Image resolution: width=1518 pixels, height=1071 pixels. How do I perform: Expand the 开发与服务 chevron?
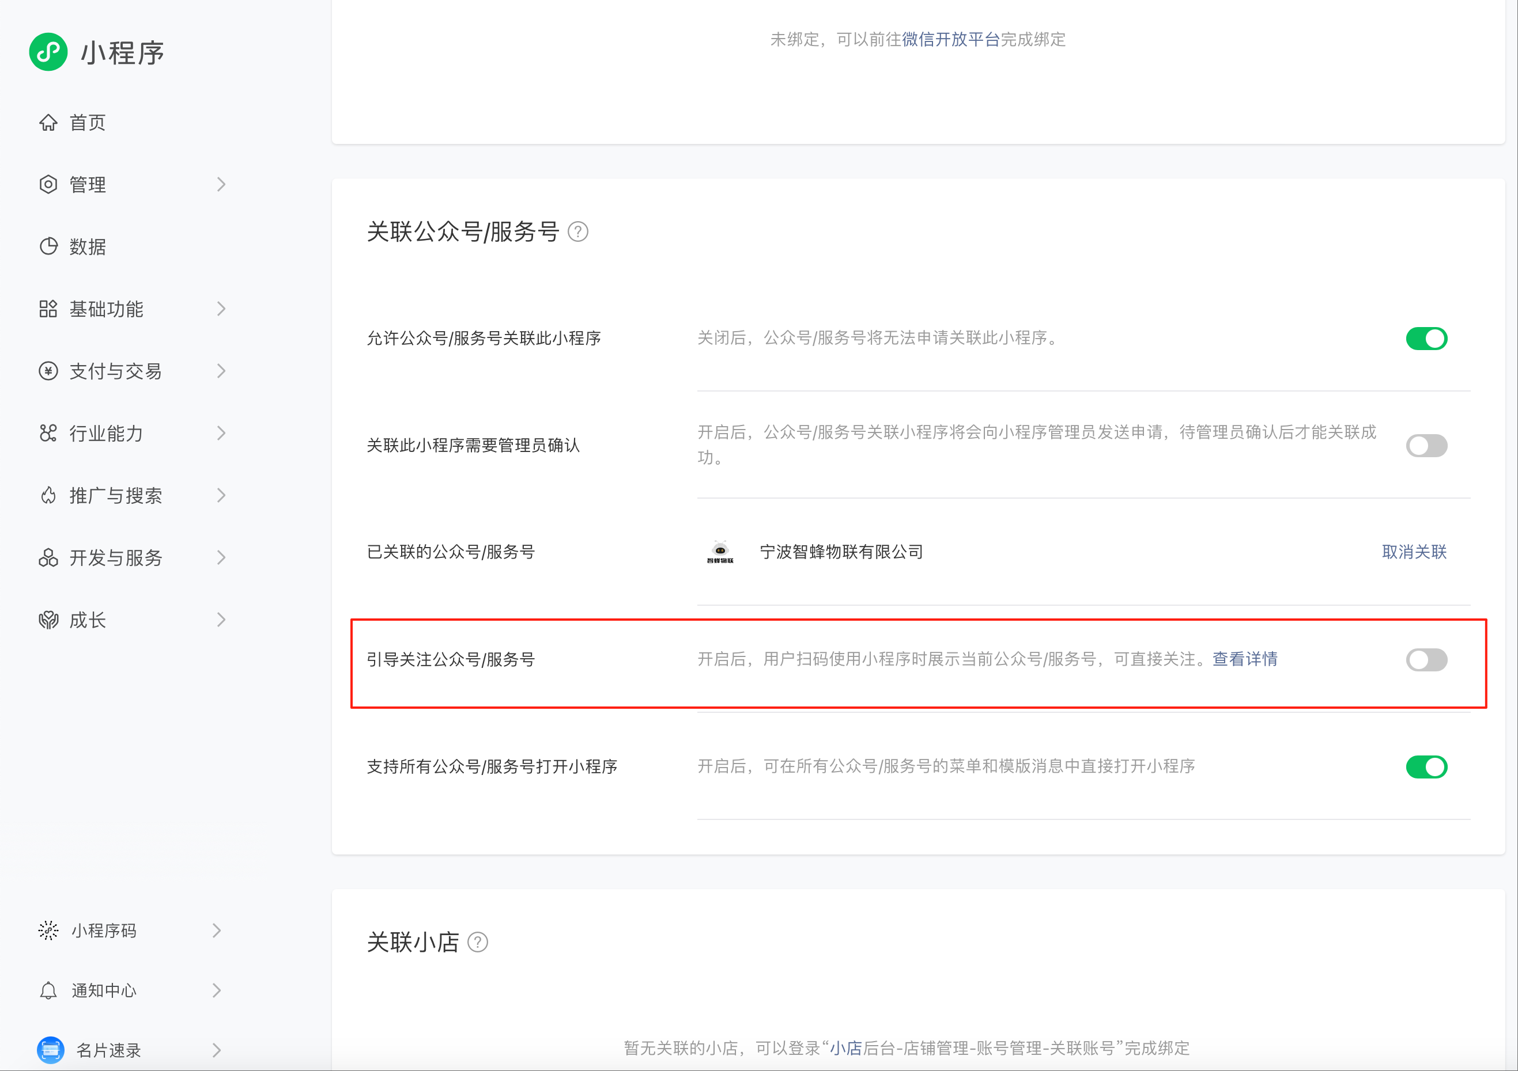221,557
